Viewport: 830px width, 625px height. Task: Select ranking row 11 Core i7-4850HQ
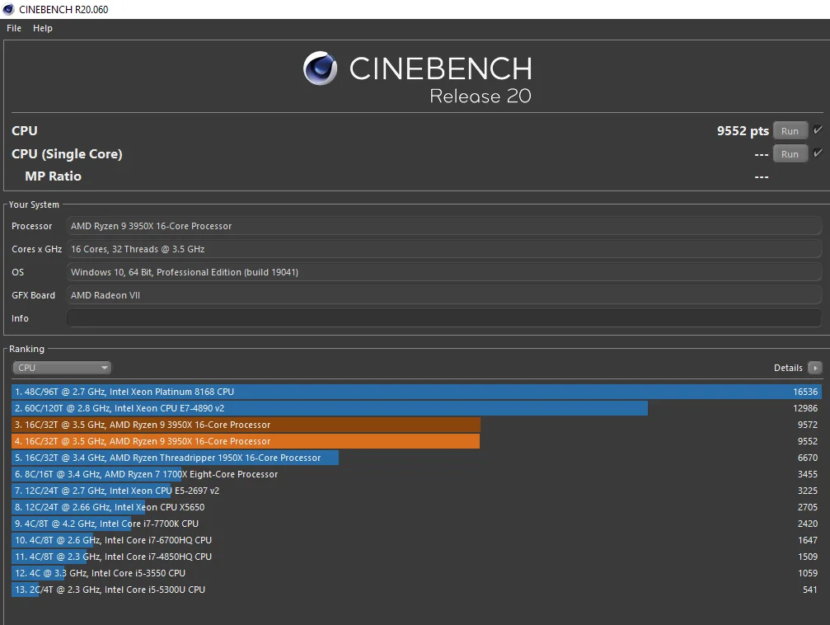tap(416, 556)
